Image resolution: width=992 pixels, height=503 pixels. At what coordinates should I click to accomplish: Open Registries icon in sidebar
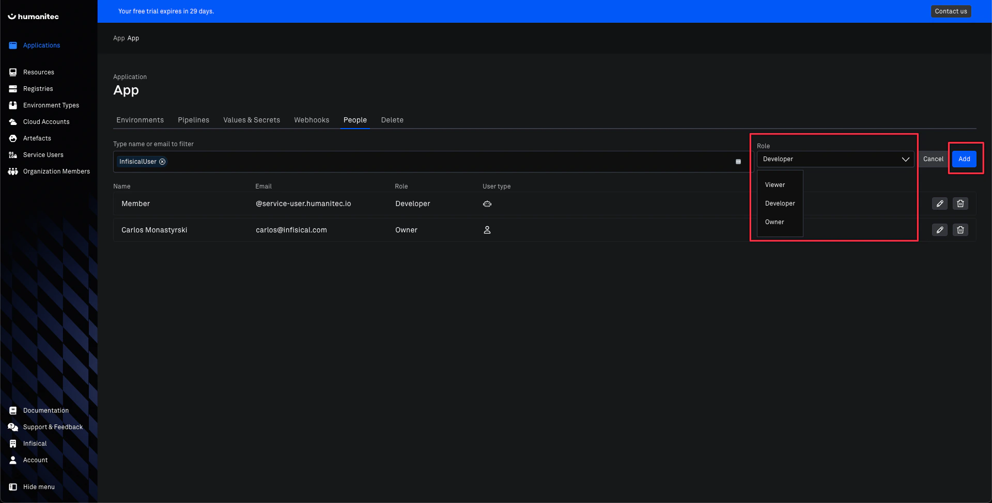(13, 89)
